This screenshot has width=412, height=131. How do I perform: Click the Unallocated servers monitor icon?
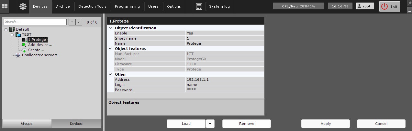tap(18, 55)
